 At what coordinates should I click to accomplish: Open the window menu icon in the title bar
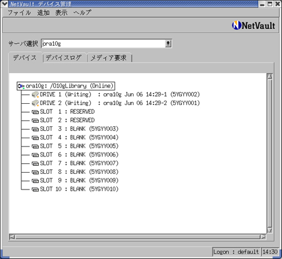[4, 4]
